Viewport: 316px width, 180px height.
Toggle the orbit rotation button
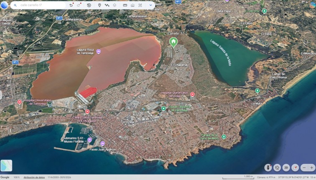(x=277, y=167)
